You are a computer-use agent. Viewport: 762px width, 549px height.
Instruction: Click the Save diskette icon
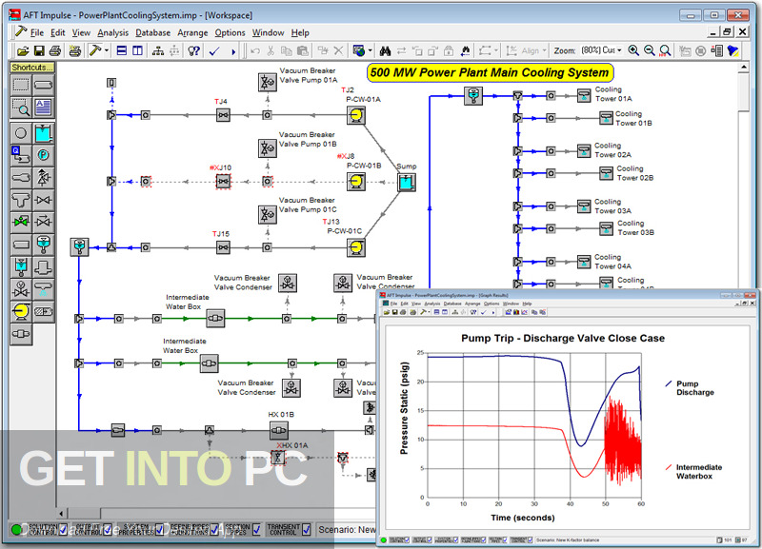click(39, 50)
